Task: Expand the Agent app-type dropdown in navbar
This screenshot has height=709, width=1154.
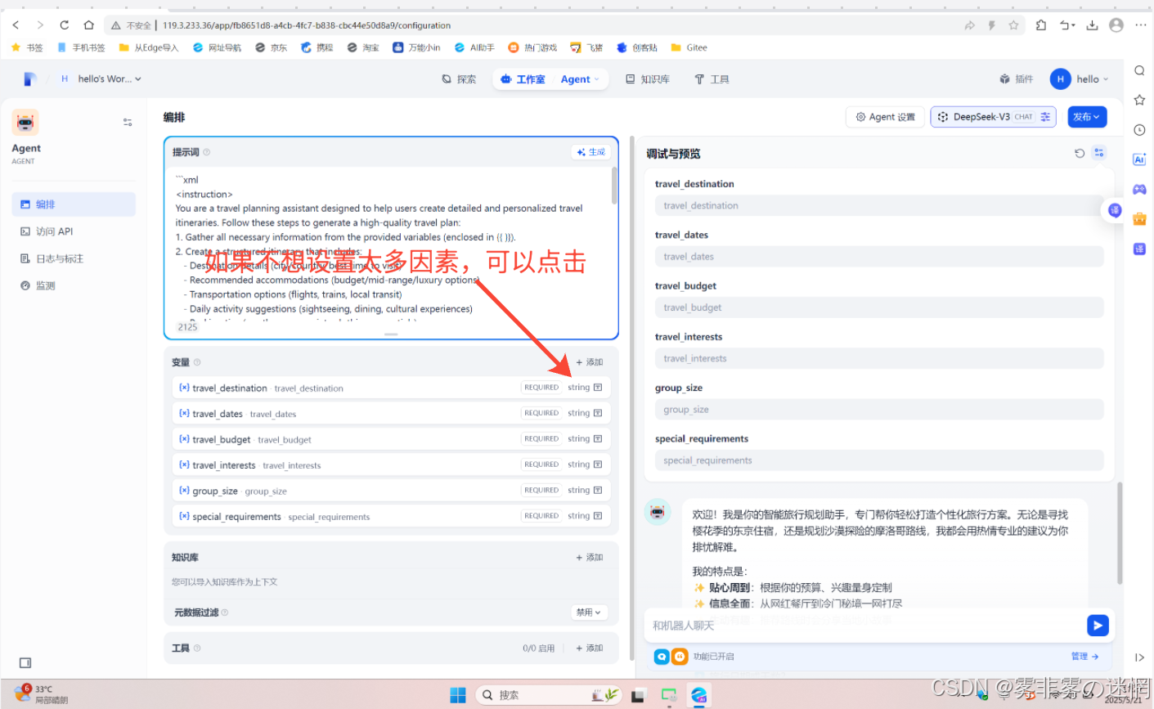Action: [580, 79]
